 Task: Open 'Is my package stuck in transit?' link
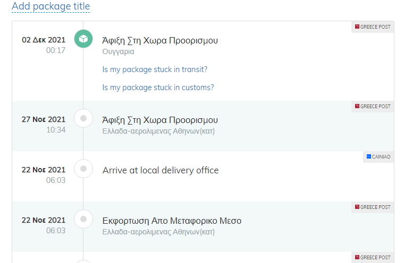click(155, 69)
